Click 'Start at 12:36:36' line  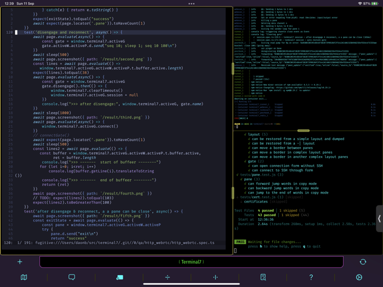256,220
